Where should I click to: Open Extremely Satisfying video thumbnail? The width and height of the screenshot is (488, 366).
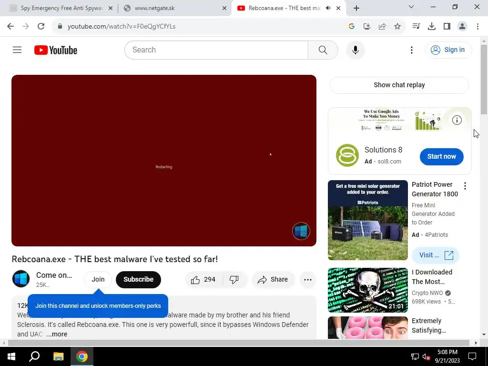[367, 327]
